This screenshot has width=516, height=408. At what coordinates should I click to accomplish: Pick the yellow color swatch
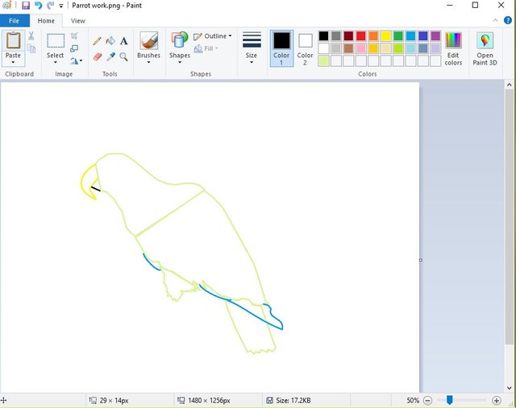click(385, 35)
